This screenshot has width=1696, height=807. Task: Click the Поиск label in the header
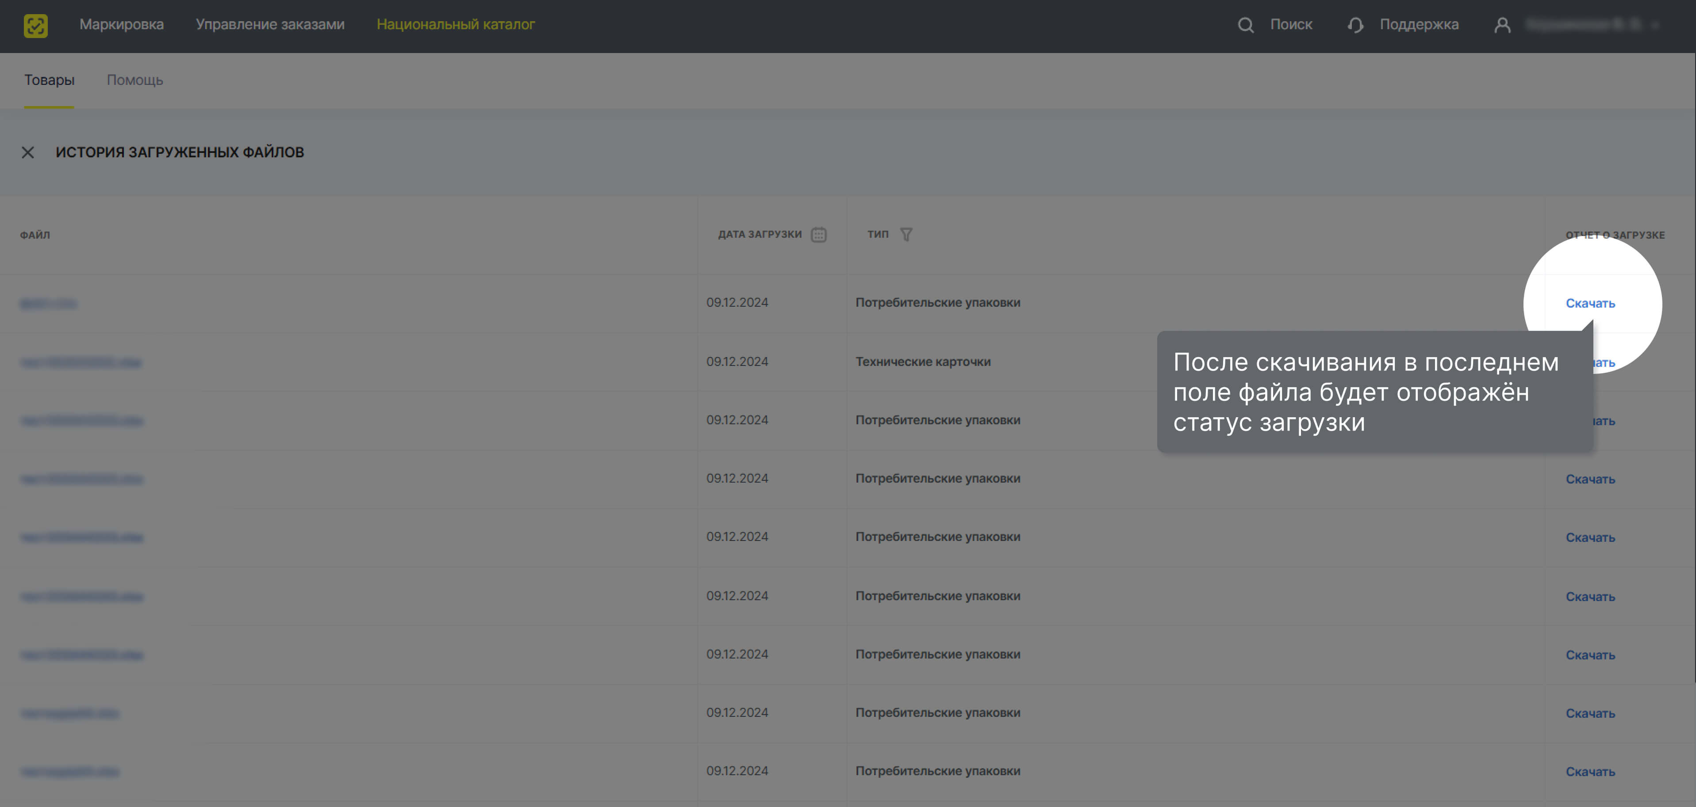coord(1291,24)
